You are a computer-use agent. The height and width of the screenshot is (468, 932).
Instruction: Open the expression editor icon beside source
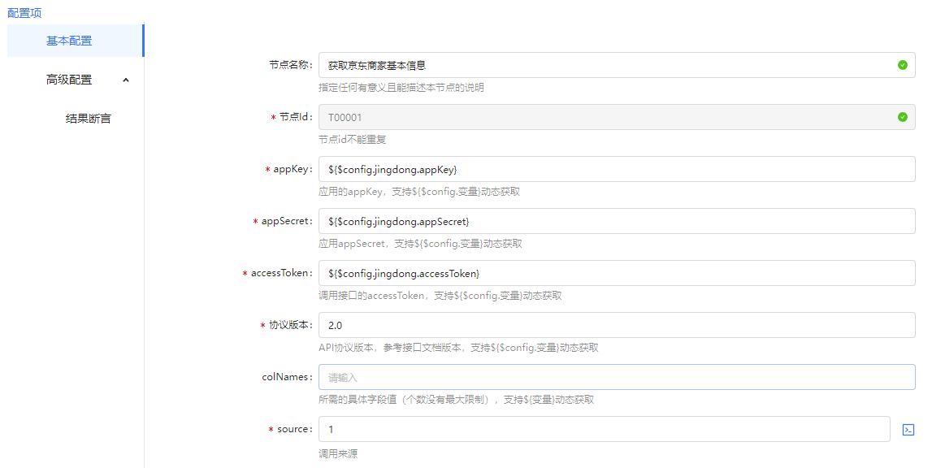(x=908, y=429)
